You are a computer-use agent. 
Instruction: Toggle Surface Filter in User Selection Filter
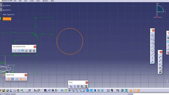(x=22, y=51)
